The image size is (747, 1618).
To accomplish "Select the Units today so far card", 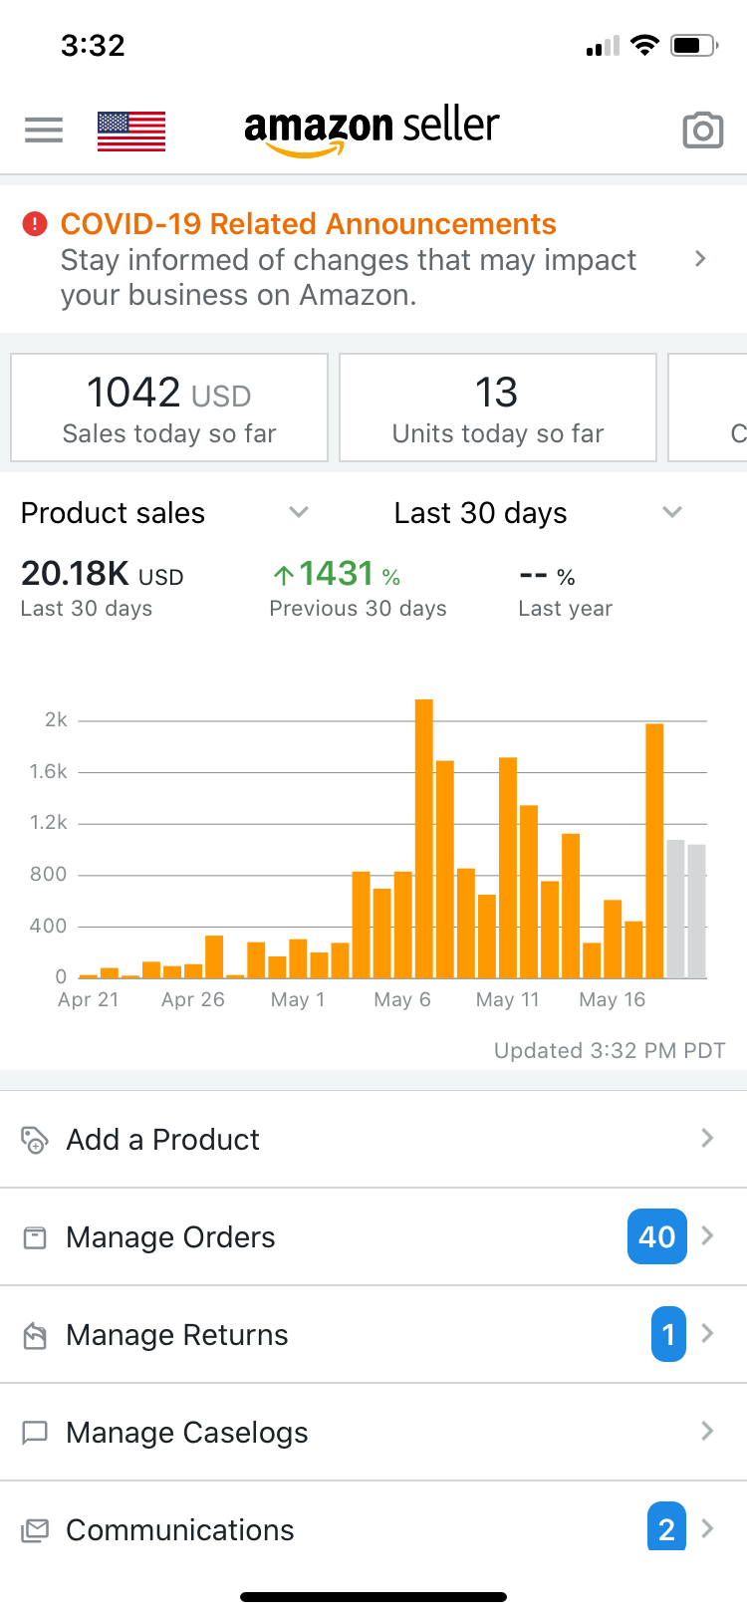I will (x=498, y=407).
